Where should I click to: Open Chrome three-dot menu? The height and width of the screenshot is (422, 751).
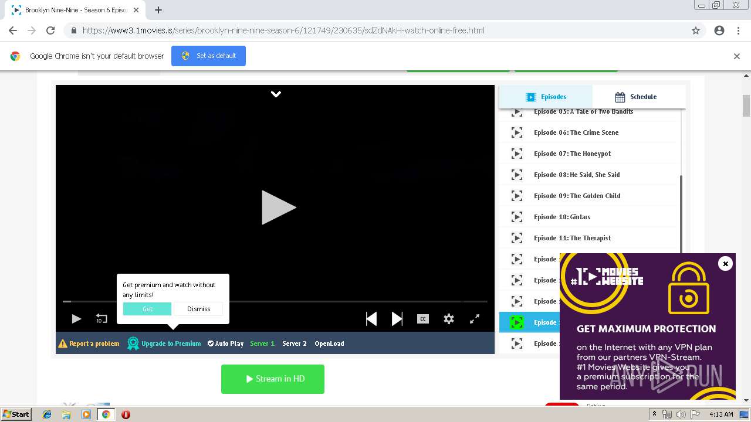point(738,30)
